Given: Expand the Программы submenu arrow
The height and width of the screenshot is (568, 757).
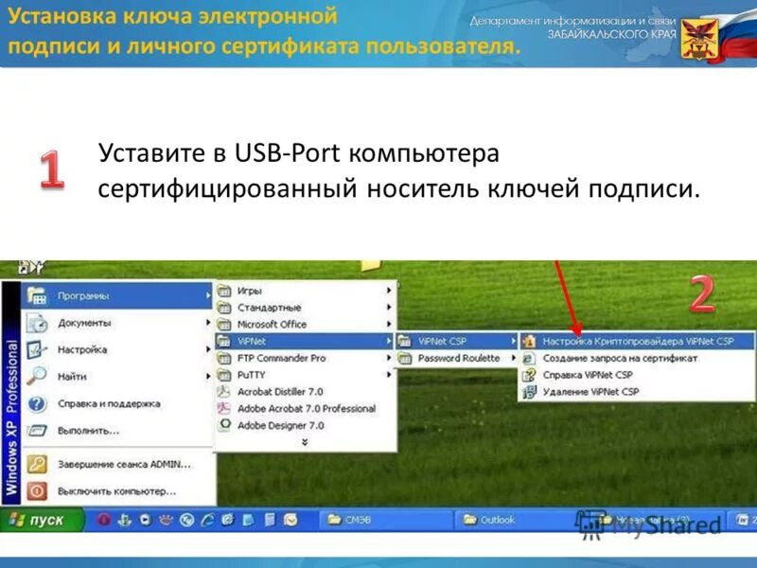Looking at the screenshot, I should tap(208, 295).
